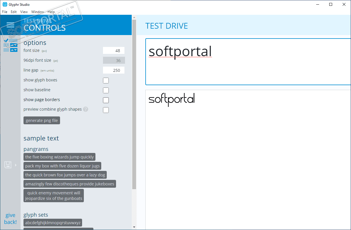Click the rendered softportal preview canvas
The height and width of the screenshot is (230, 351).
[x=248, y=160]
